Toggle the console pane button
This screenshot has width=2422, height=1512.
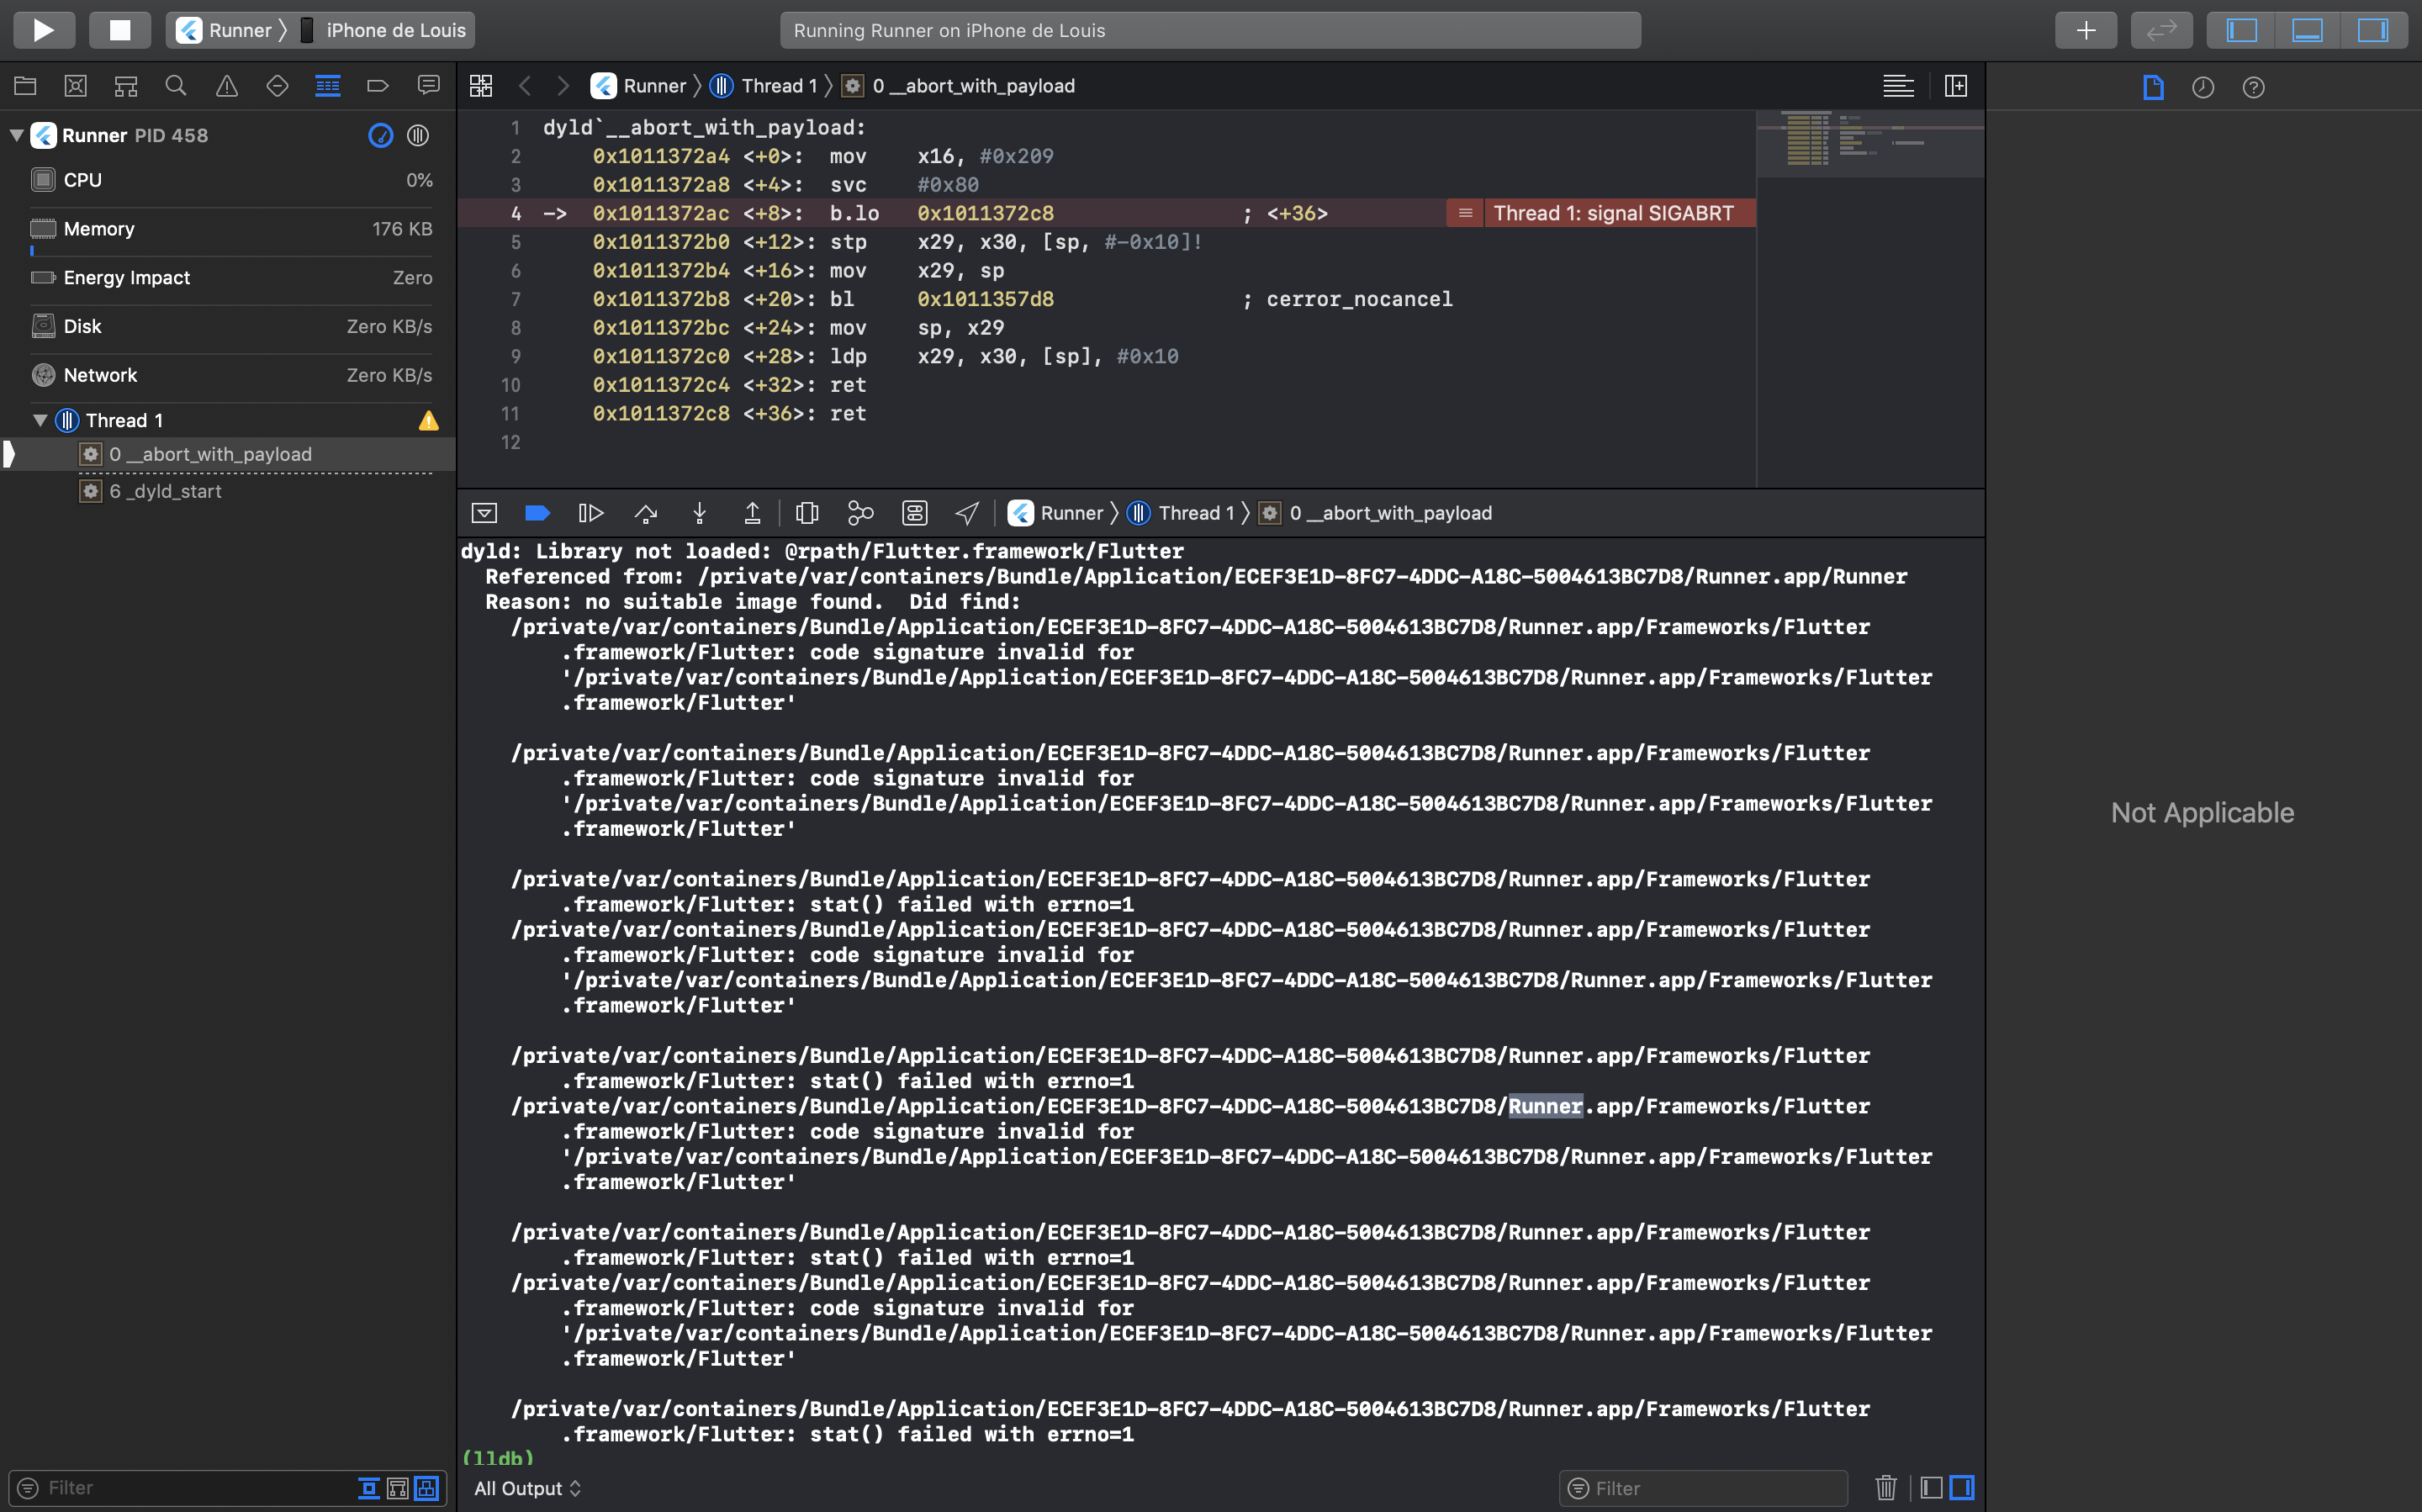pyautogui.click(x=1962, y=1488)
